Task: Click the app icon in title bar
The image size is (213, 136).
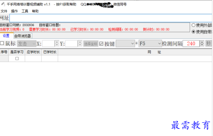Action: (3, 4)
